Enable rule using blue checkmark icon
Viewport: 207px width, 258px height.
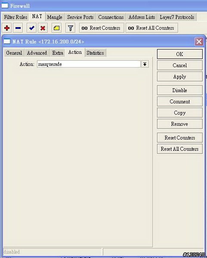coord(31,28)
